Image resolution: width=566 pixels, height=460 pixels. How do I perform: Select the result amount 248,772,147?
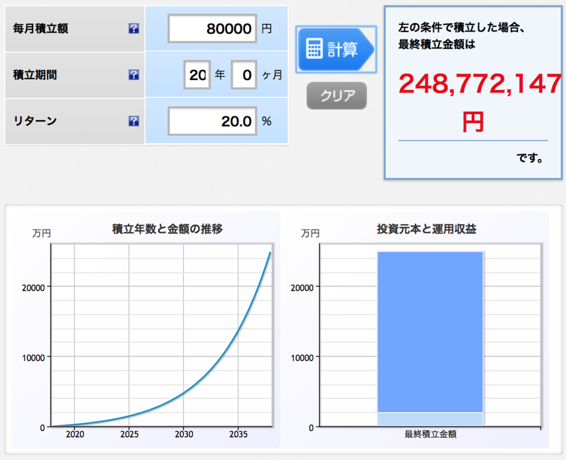tap(480, 83)
